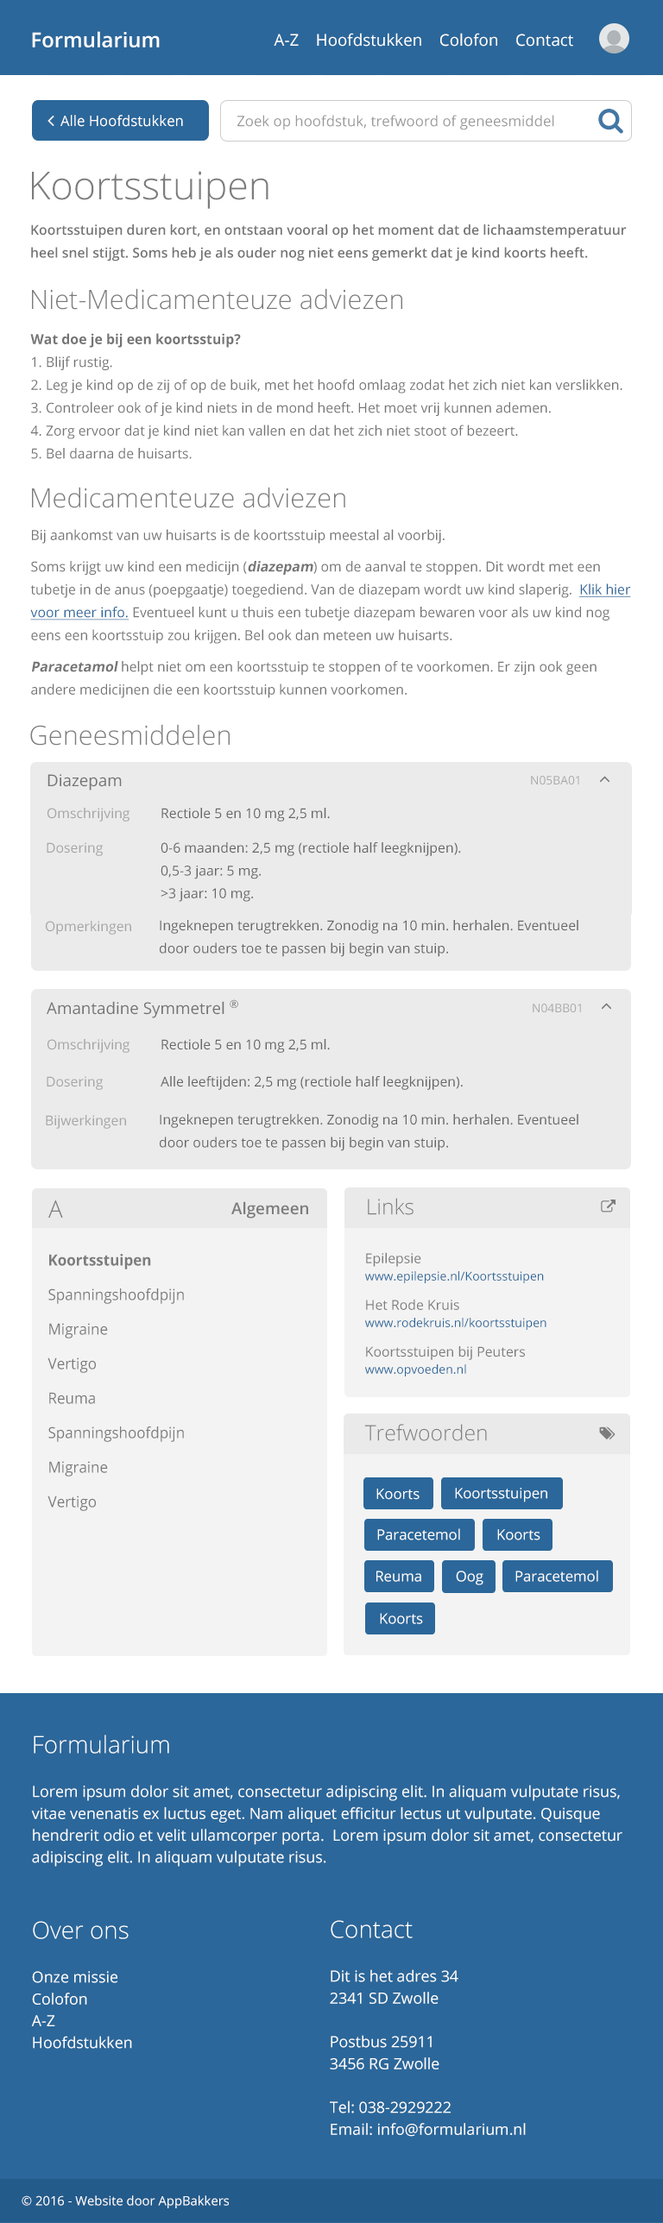
Task: Open the rodekruis.nl koortsstuipen link
Action: tap(455, 1323)
